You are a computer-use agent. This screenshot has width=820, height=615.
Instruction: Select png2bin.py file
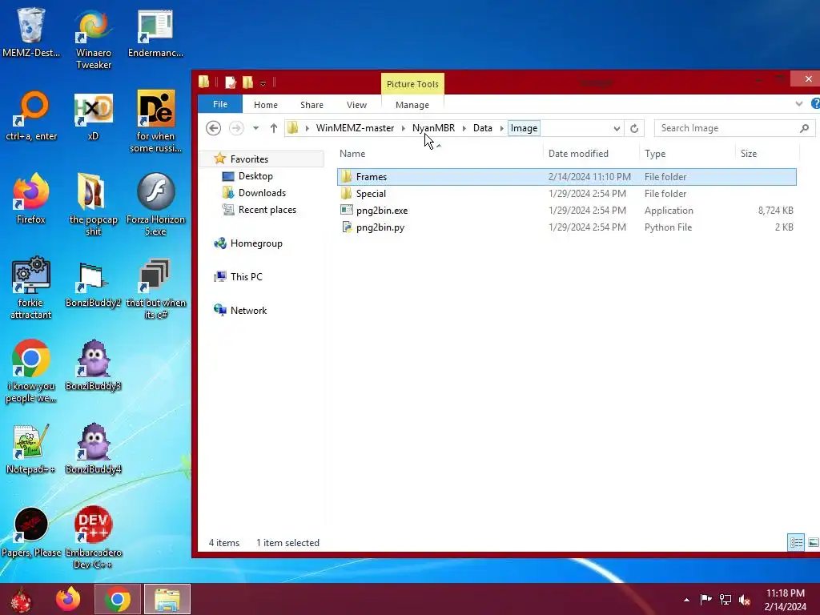(380, 227)
